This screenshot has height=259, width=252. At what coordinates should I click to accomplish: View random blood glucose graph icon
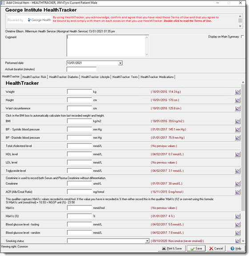[237, 233]
